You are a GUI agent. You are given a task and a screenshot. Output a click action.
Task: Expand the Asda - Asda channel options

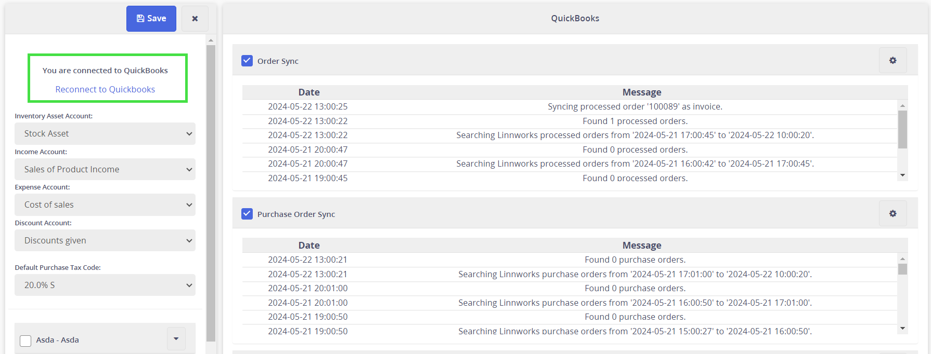tap(176, 339)
